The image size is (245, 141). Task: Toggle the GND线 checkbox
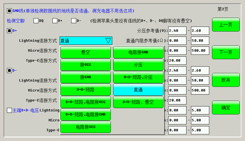9,10
